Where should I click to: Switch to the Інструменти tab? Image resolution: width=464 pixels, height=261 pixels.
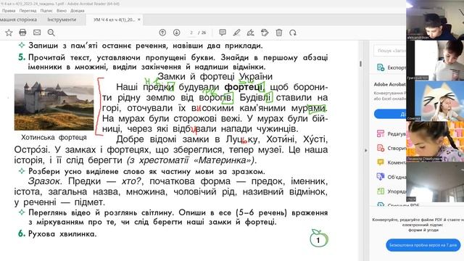click(62, 20)
